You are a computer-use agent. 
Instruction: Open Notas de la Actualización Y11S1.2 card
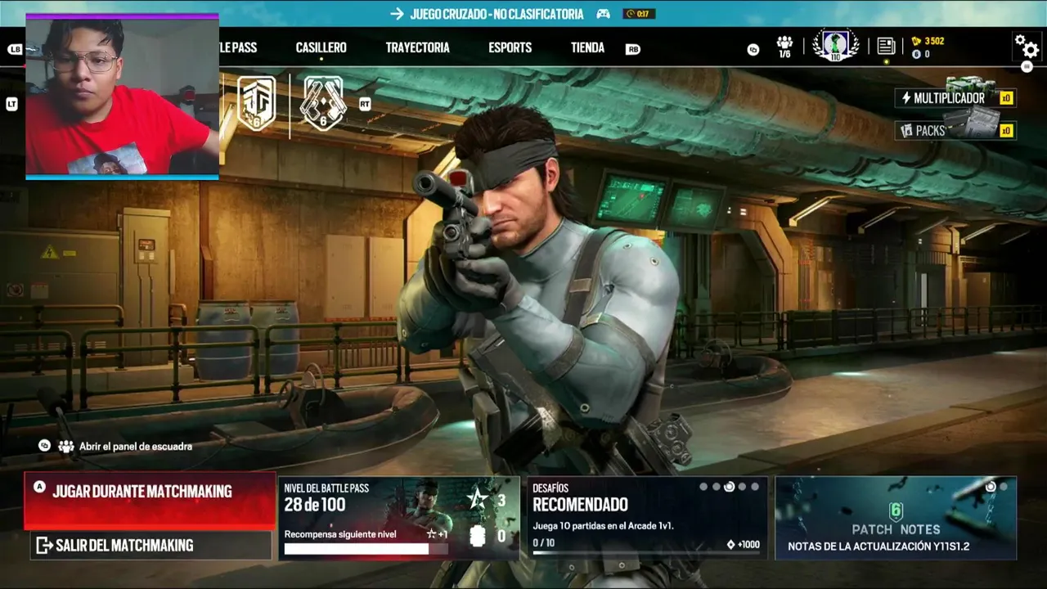tap(896, 518)
